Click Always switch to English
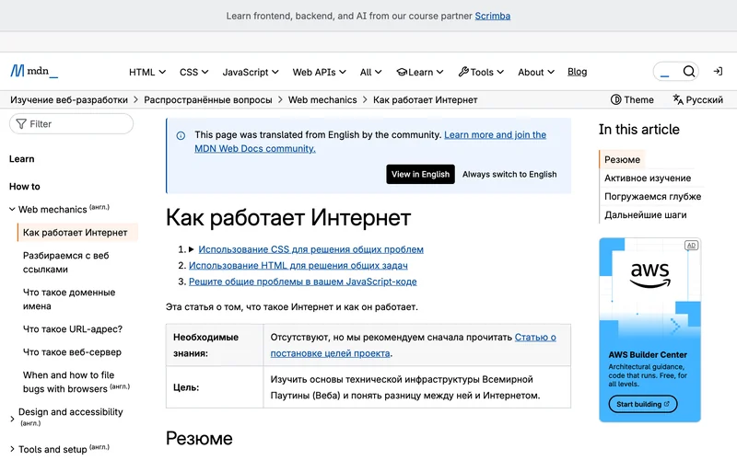Image resolution: width=737 pixels, height=460 pixels. click(x=509, y=174)
